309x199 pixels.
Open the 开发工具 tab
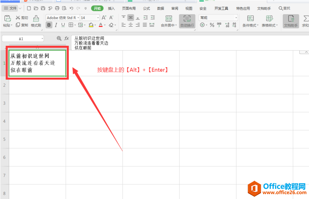click(221, 9)
